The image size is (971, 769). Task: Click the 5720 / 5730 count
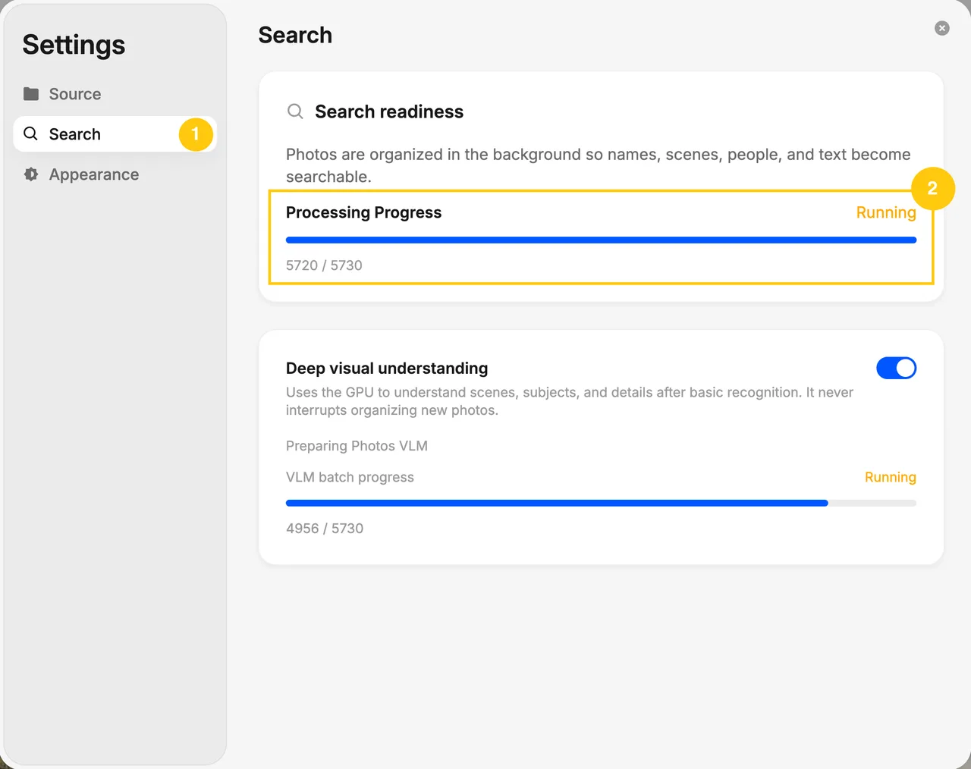(x=324, y=265)
